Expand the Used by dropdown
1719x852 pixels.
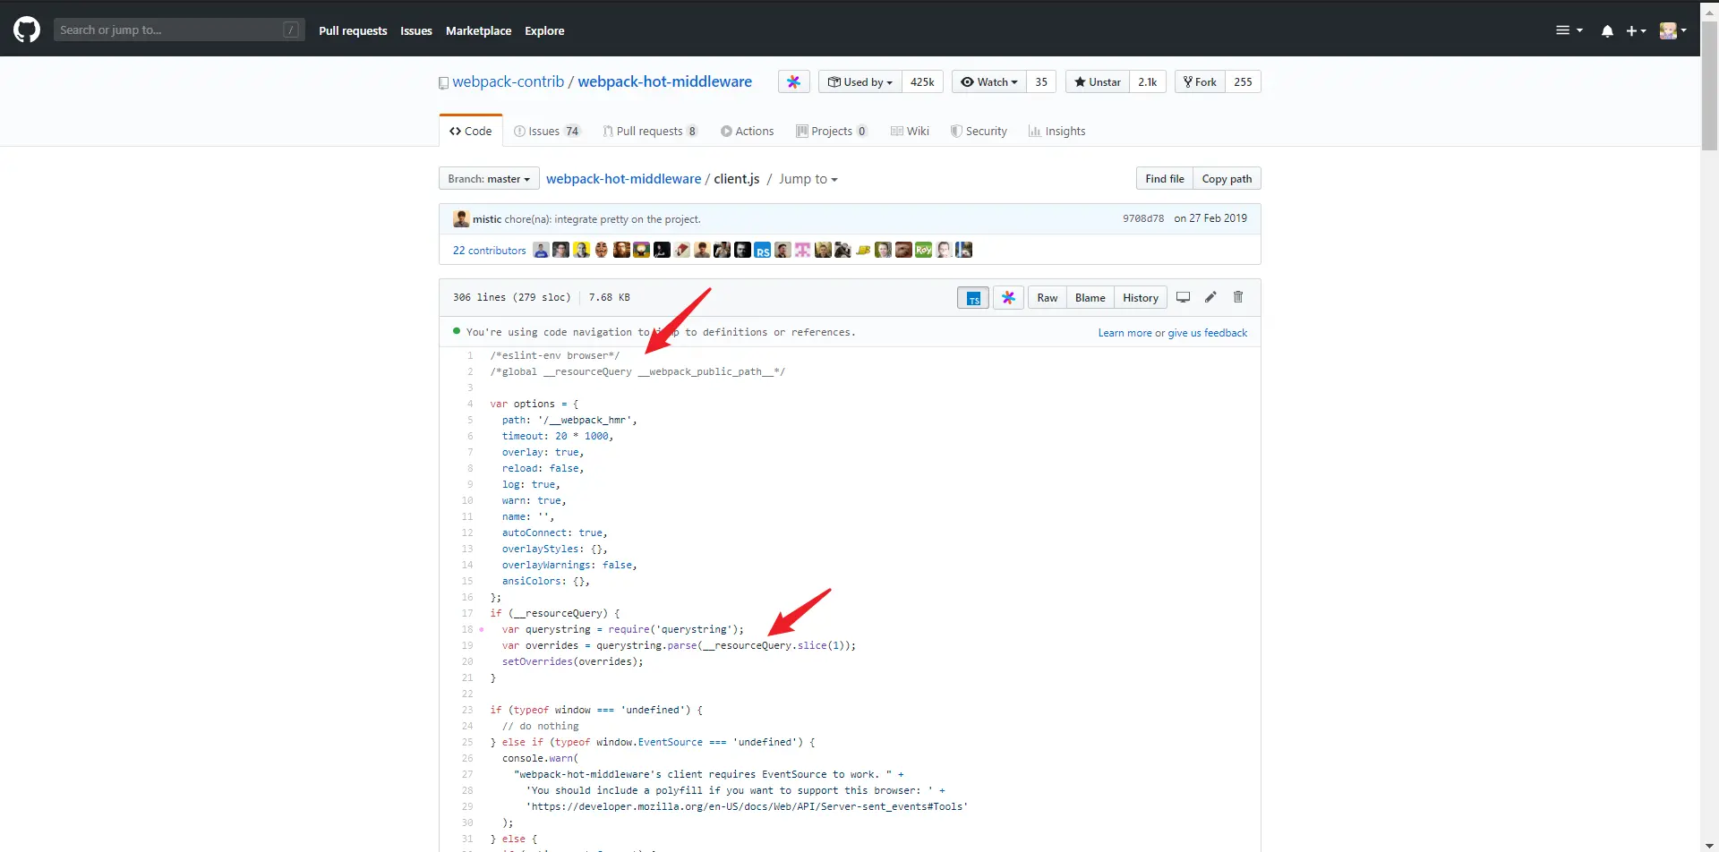859,81
